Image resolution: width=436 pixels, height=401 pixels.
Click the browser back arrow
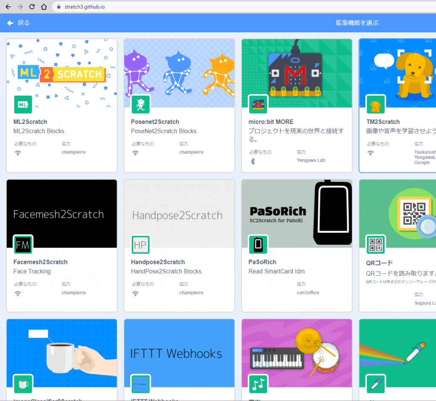[x=8, y=7]
